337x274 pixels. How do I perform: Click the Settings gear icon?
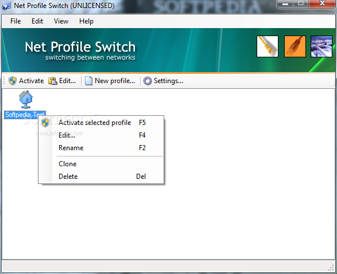click(x=148, y=81)
